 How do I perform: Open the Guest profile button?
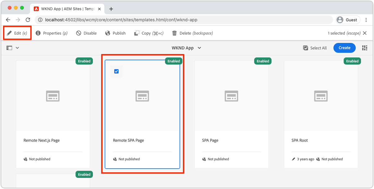(348, 20)
